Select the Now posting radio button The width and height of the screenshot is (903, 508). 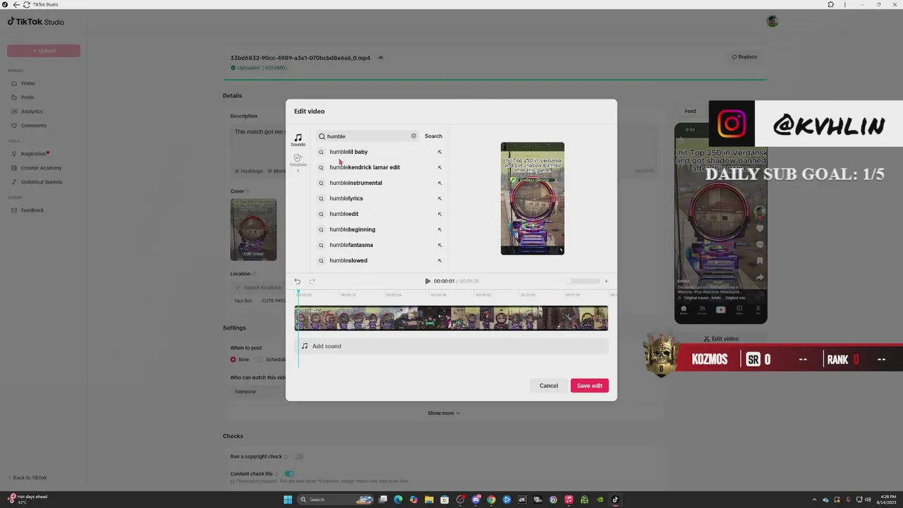234,359
